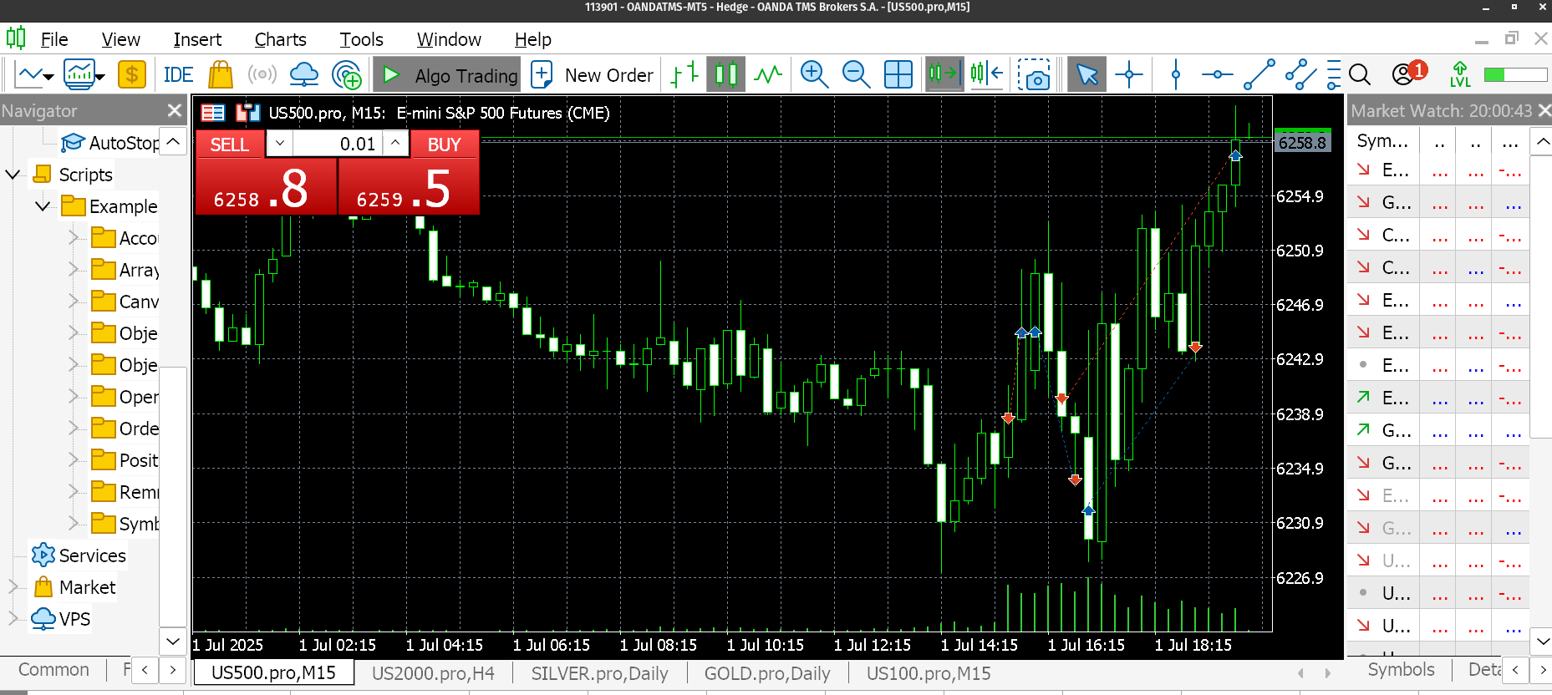Click the signals broadcast icon
The height and width of the screenshot is (695, 1552).
click(262, 75)
